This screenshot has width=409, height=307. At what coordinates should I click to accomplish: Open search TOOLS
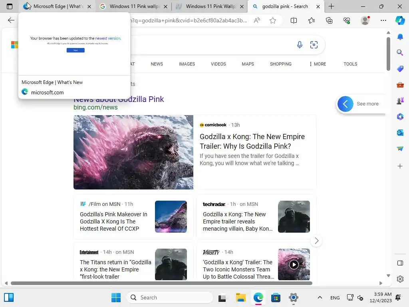[x=350, y=64]
